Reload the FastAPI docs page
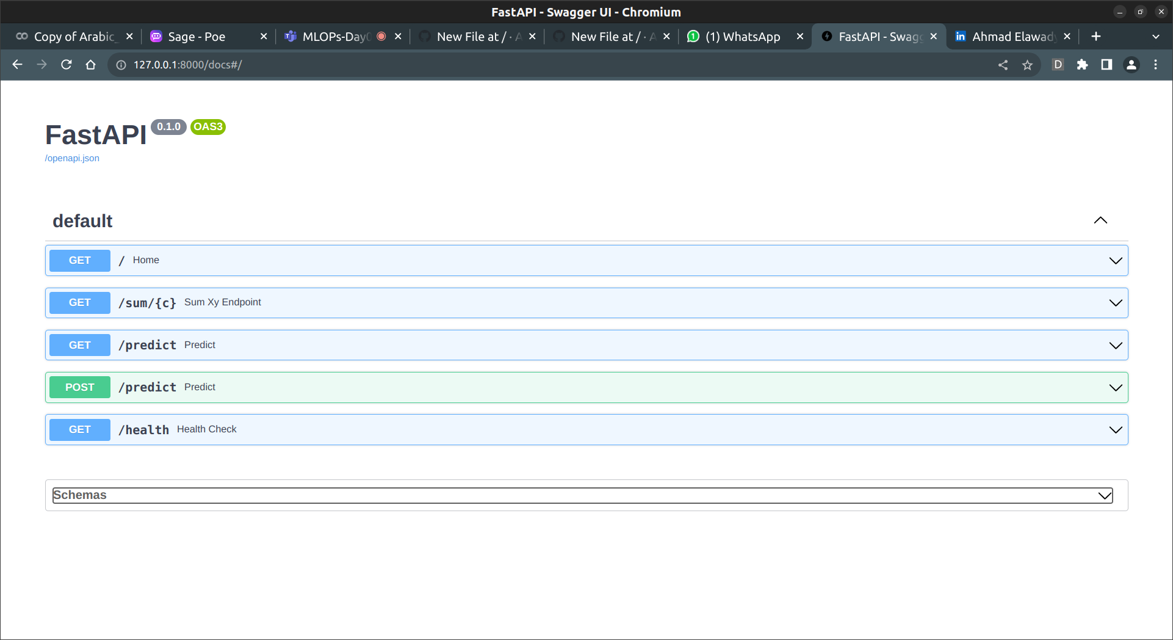 [x=66, y=65]
